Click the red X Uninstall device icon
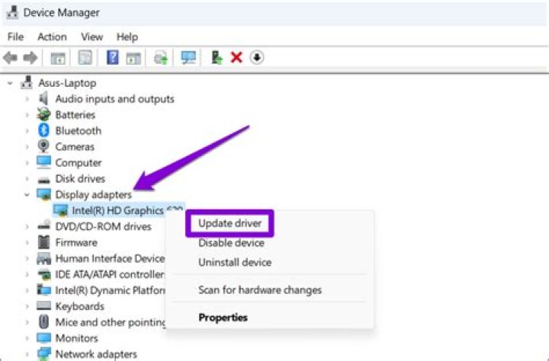549x361 pixels. coord(236,57)
